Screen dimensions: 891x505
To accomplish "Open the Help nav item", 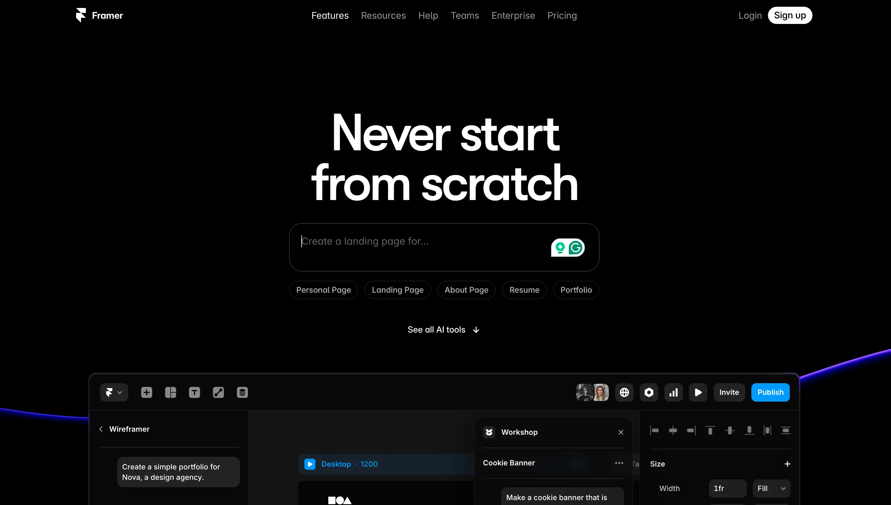I will point(428,16).
